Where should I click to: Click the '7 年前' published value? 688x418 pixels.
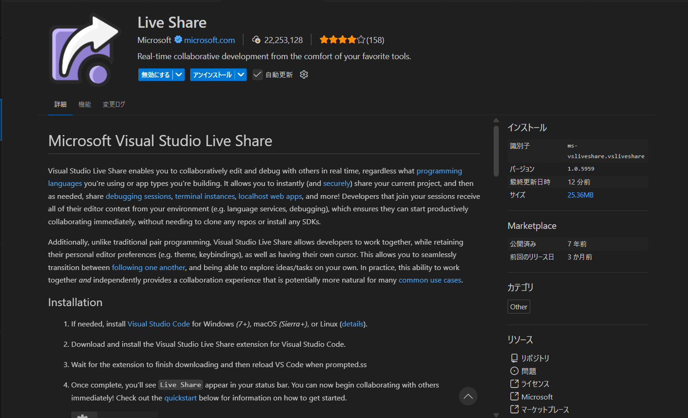pos(577,244)
